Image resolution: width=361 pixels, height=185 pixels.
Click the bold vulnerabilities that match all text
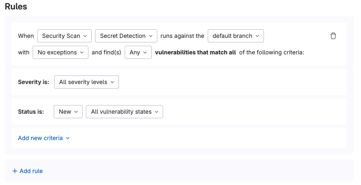coord(195,53)
